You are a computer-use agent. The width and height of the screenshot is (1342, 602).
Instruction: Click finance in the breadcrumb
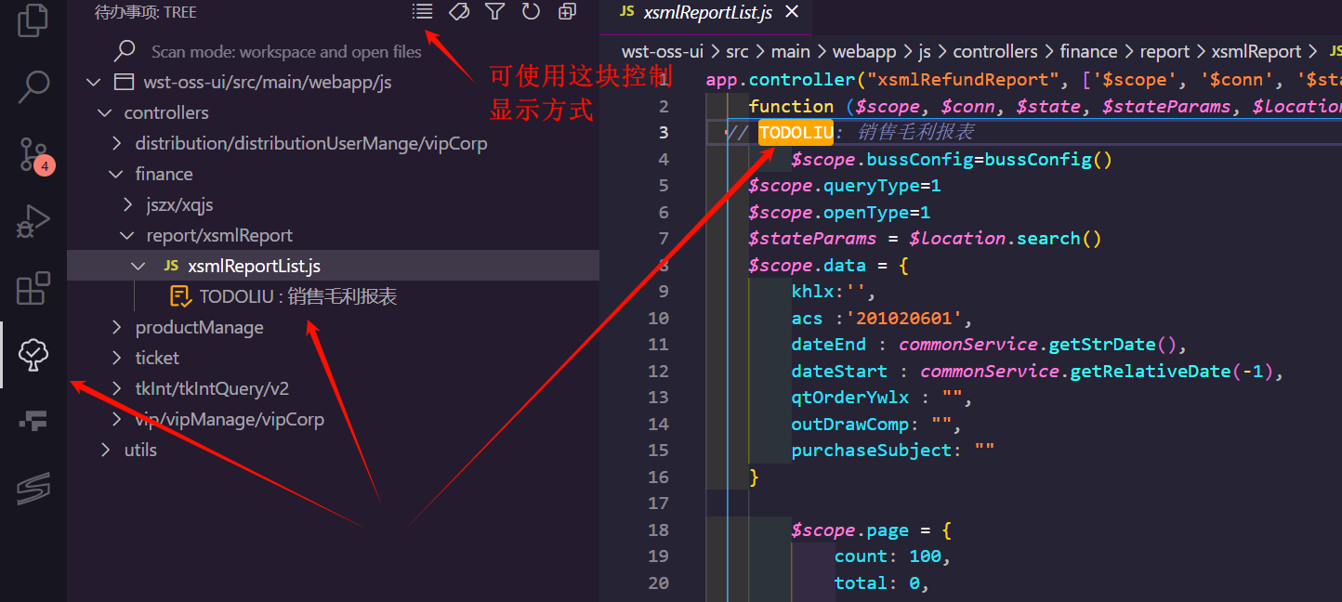(x=1088, y=51)
